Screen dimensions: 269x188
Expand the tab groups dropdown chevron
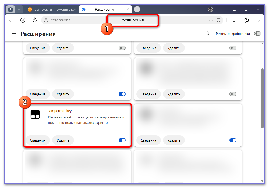[19, 9]
